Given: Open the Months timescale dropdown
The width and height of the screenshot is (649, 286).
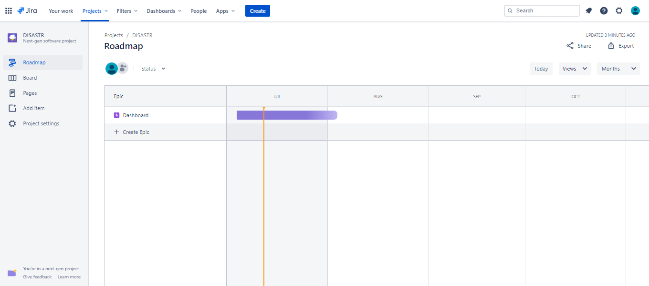Looking at the screenshot, I should click(618, 69).
